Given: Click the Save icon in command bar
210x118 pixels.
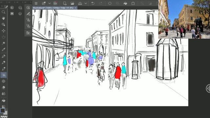Looking at the screenshot, I should 80,3.
